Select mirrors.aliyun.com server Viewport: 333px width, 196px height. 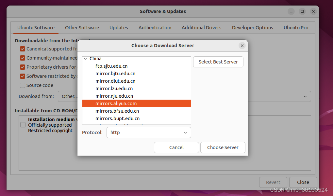click(x=137, y=103)
